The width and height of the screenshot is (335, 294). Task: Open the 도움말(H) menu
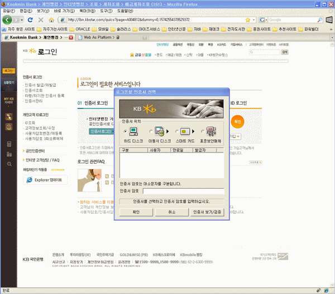click(125, 11)
